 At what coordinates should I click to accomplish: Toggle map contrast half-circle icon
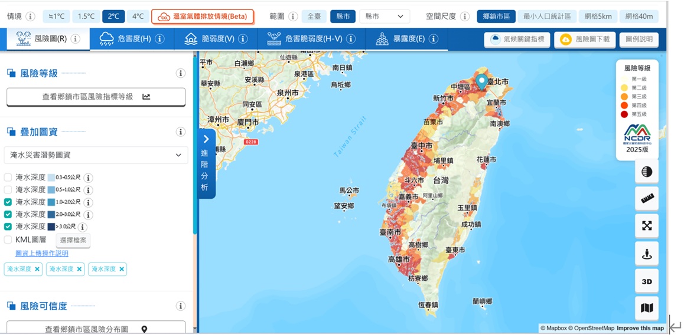point(646,172)
